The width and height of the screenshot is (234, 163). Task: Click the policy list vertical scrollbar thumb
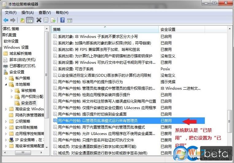229,121
